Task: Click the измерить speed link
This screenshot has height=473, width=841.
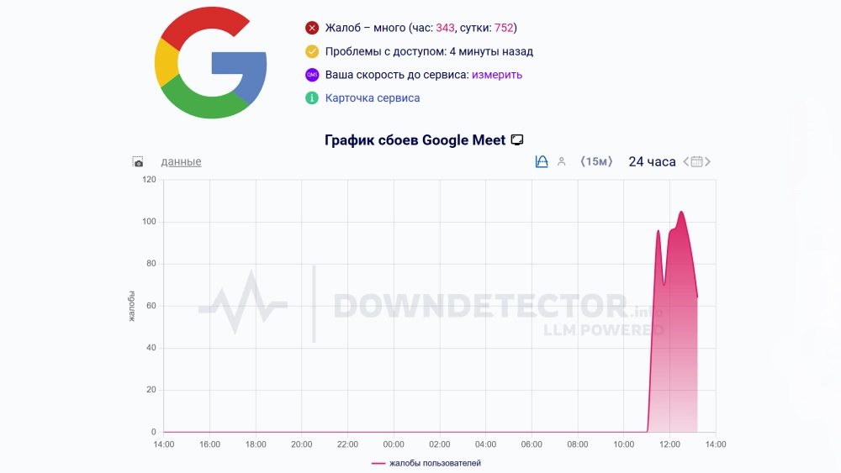Action: 497,75
